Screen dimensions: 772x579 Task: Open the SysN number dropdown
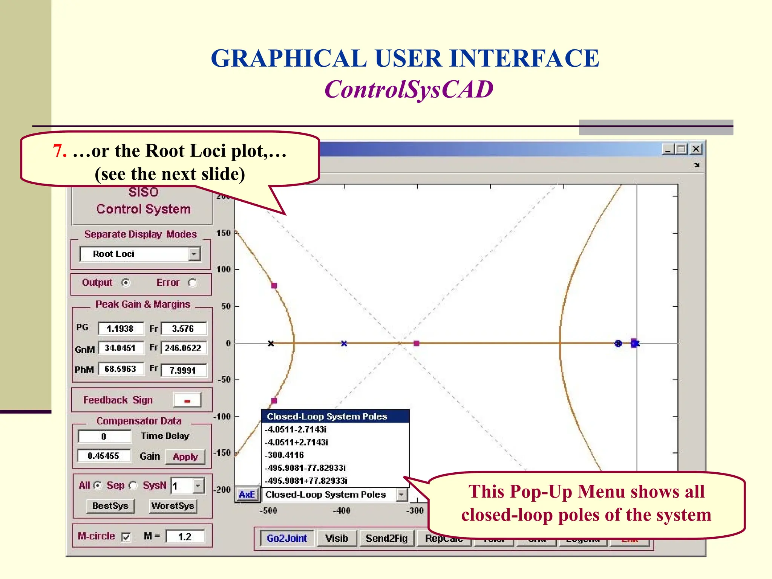point(198,486)
